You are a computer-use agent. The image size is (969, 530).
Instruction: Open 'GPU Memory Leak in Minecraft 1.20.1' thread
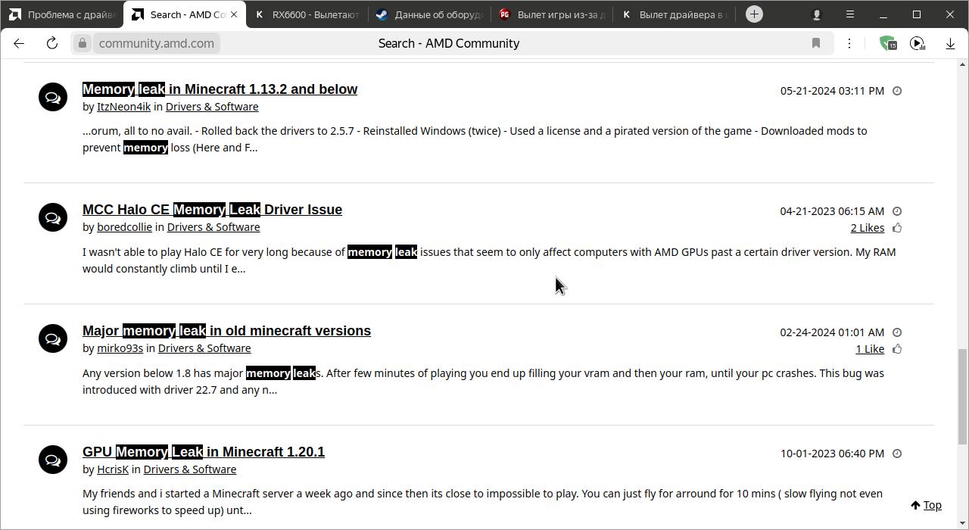coord(204,452)
